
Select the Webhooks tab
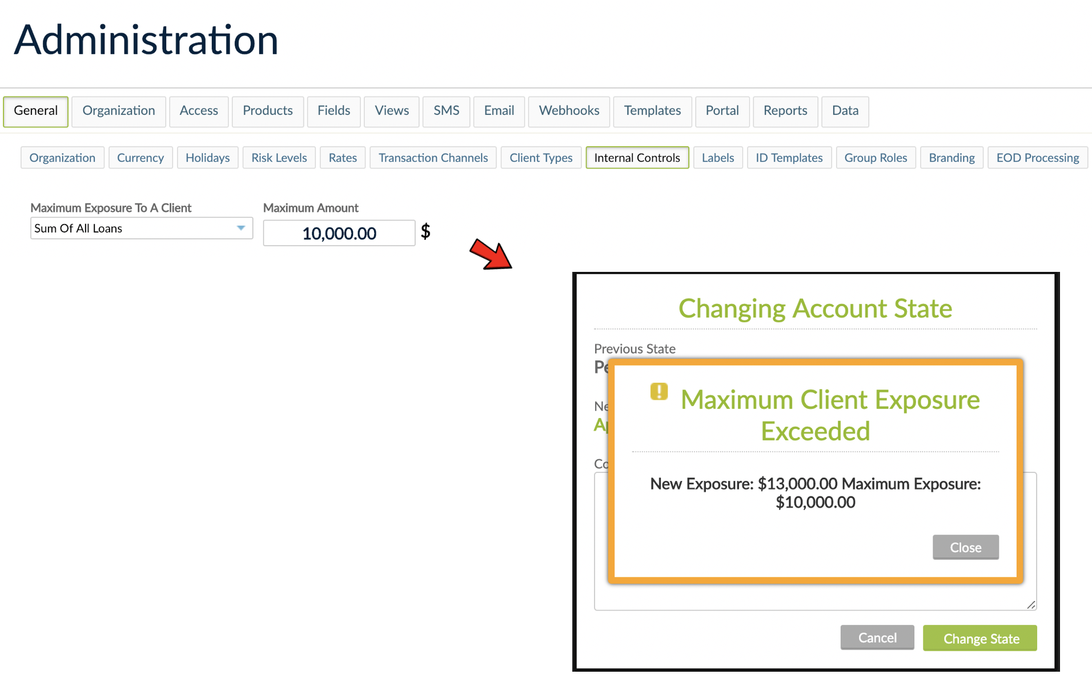(568, 111)
